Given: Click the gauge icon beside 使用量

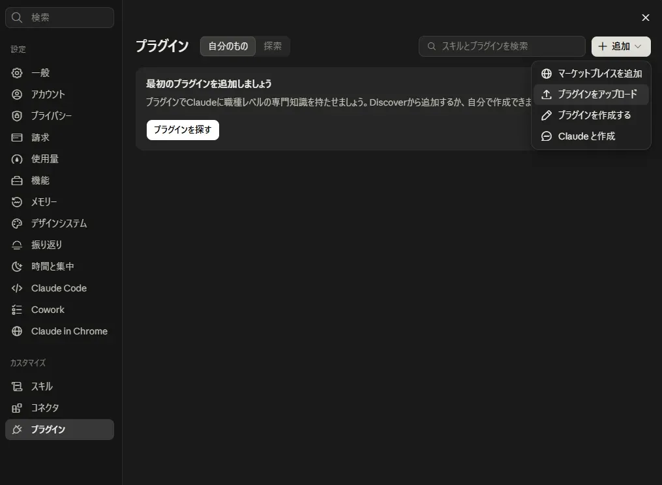Looking at the screenshot, I should tap(17, 159).
